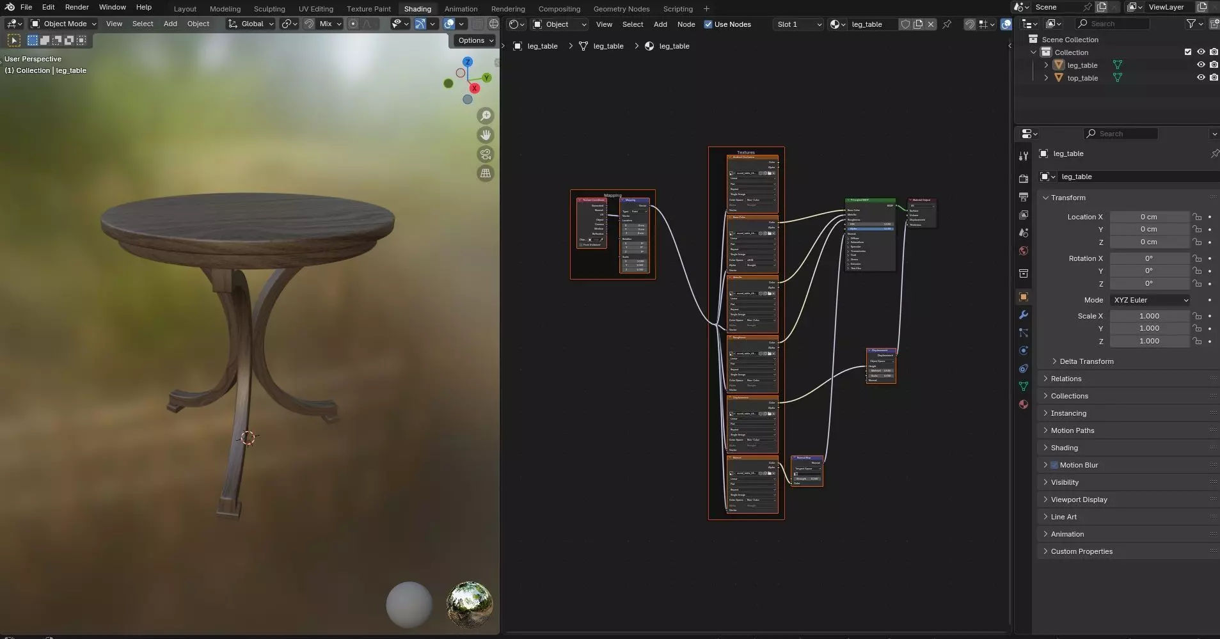
Task: Click the Scale X value field
Action: coord(1149,316)
